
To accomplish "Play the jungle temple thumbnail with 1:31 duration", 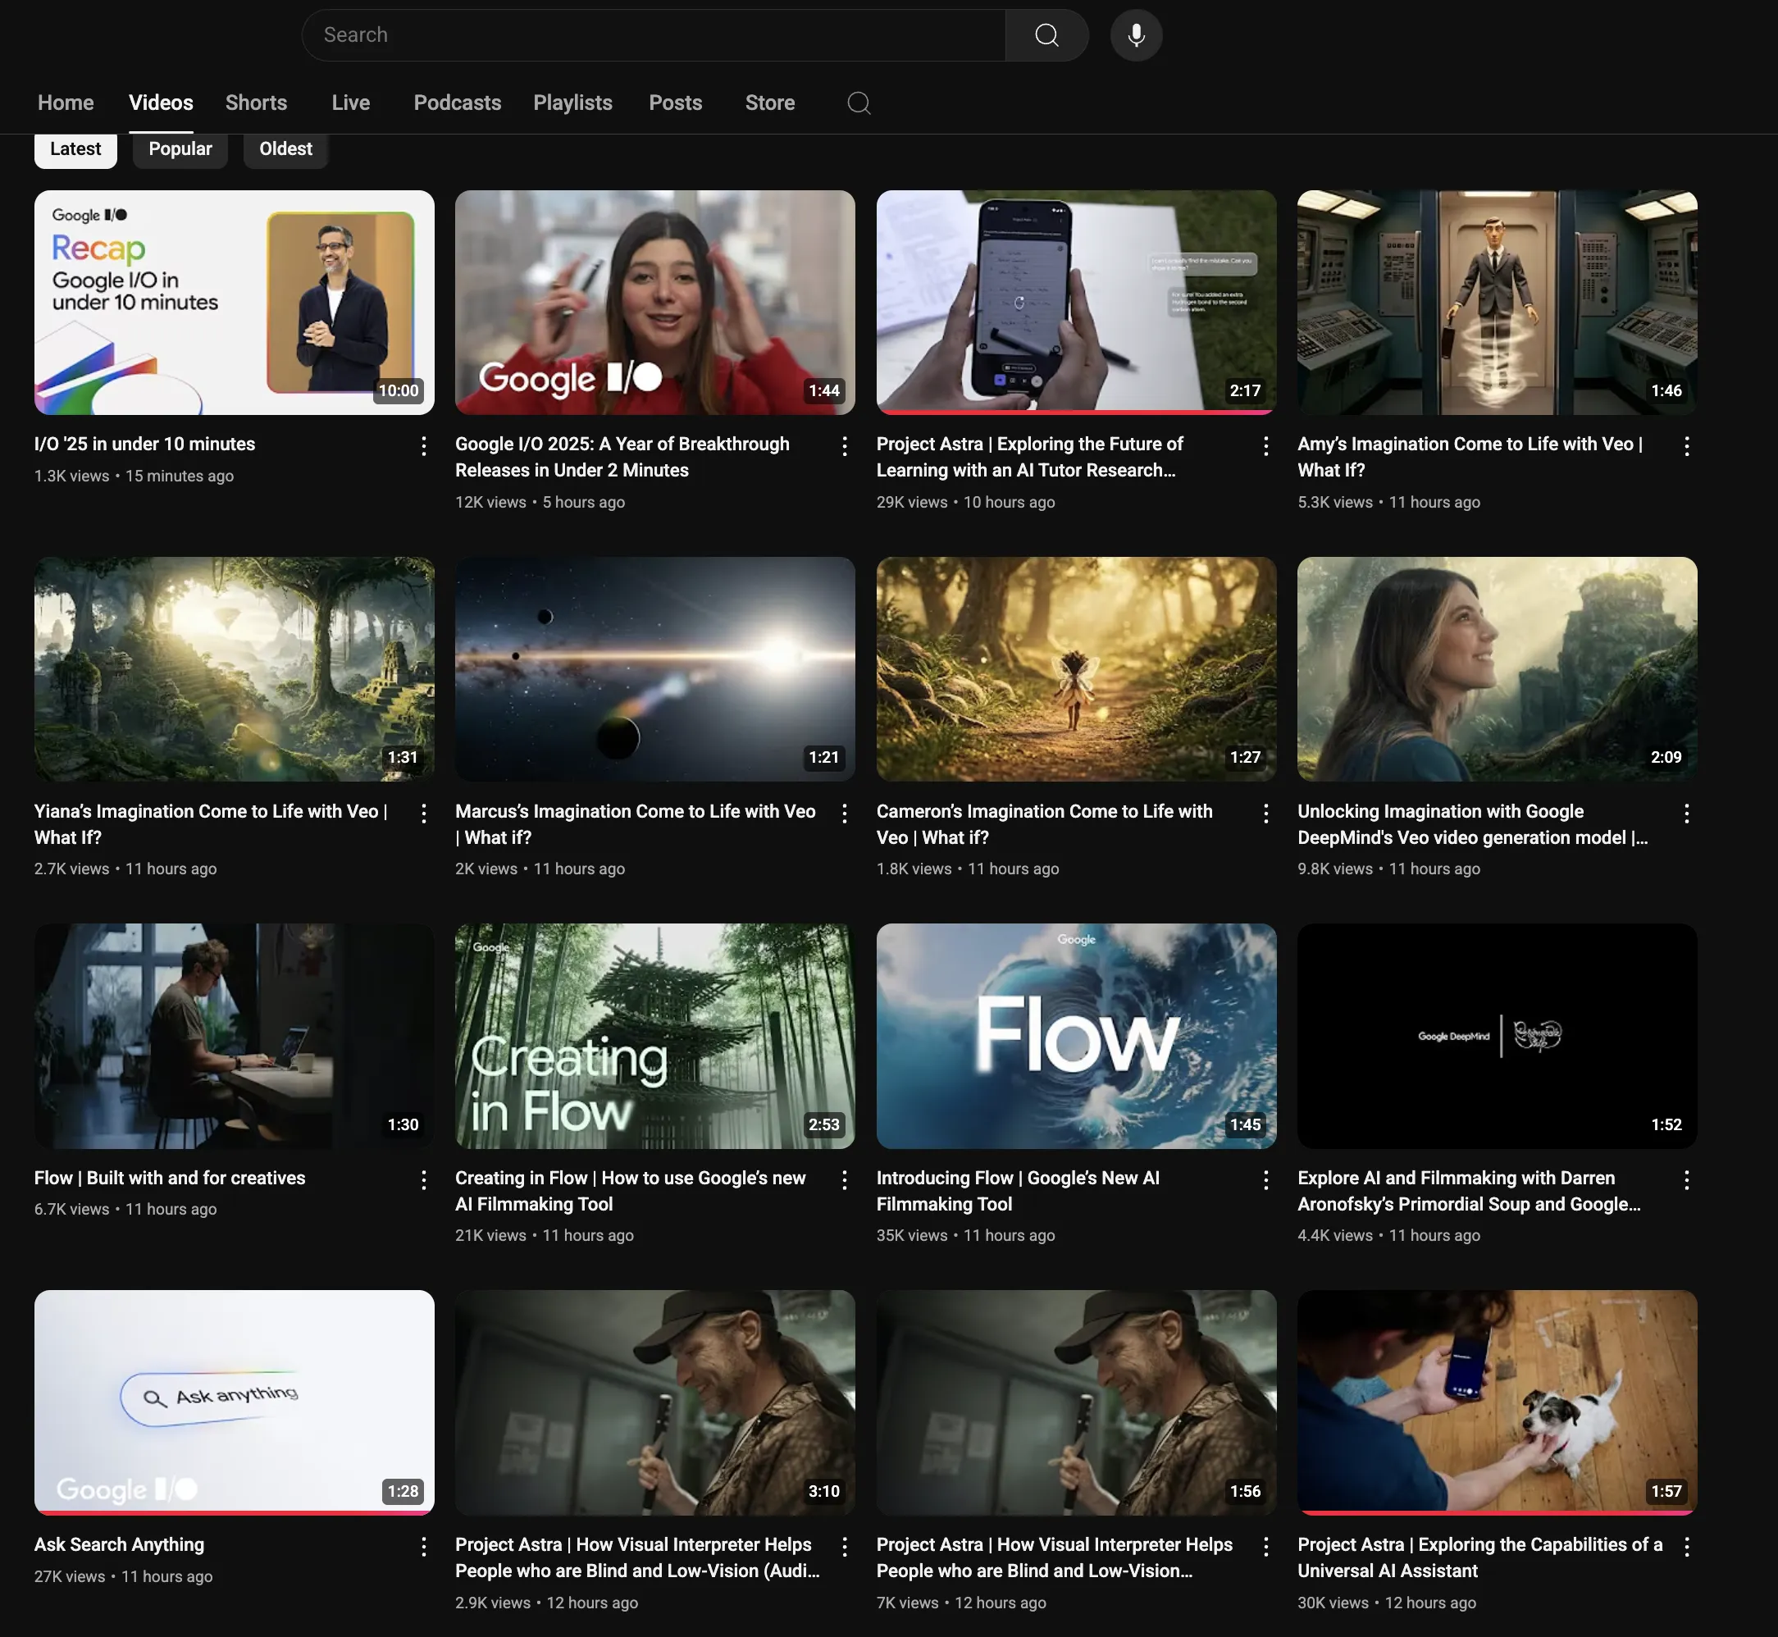I will (234, 668).
